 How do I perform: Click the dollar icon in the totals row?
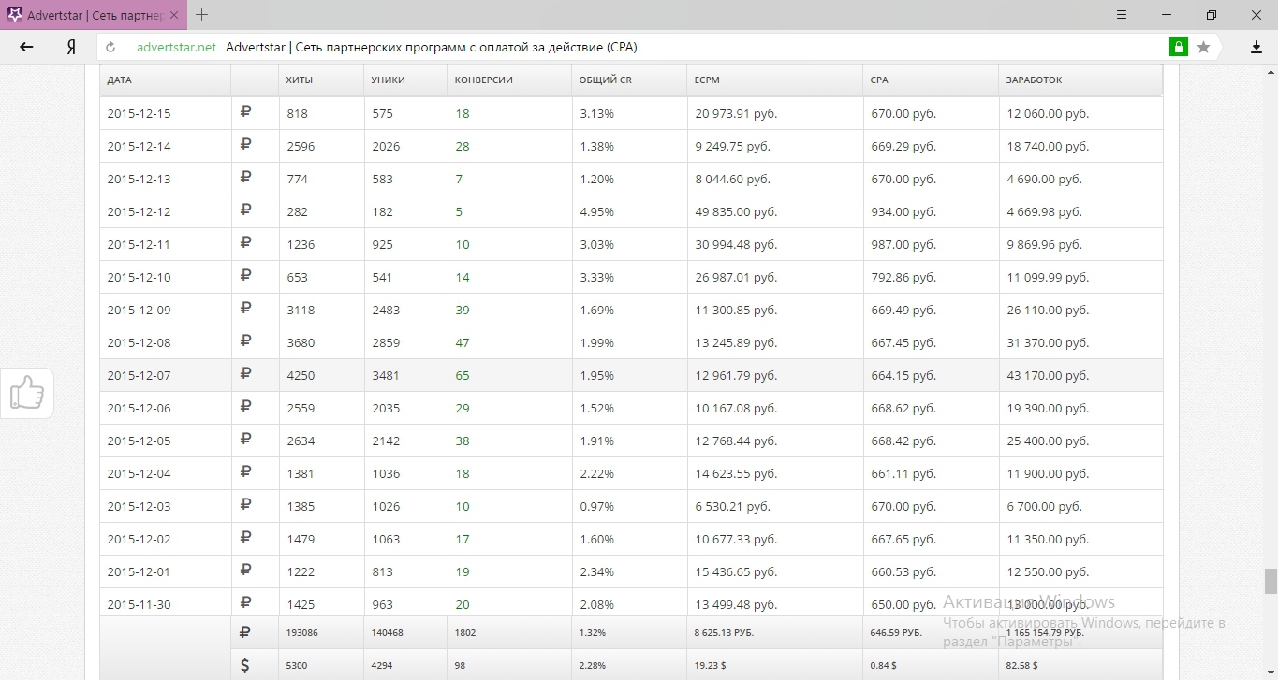click(245, 665)
